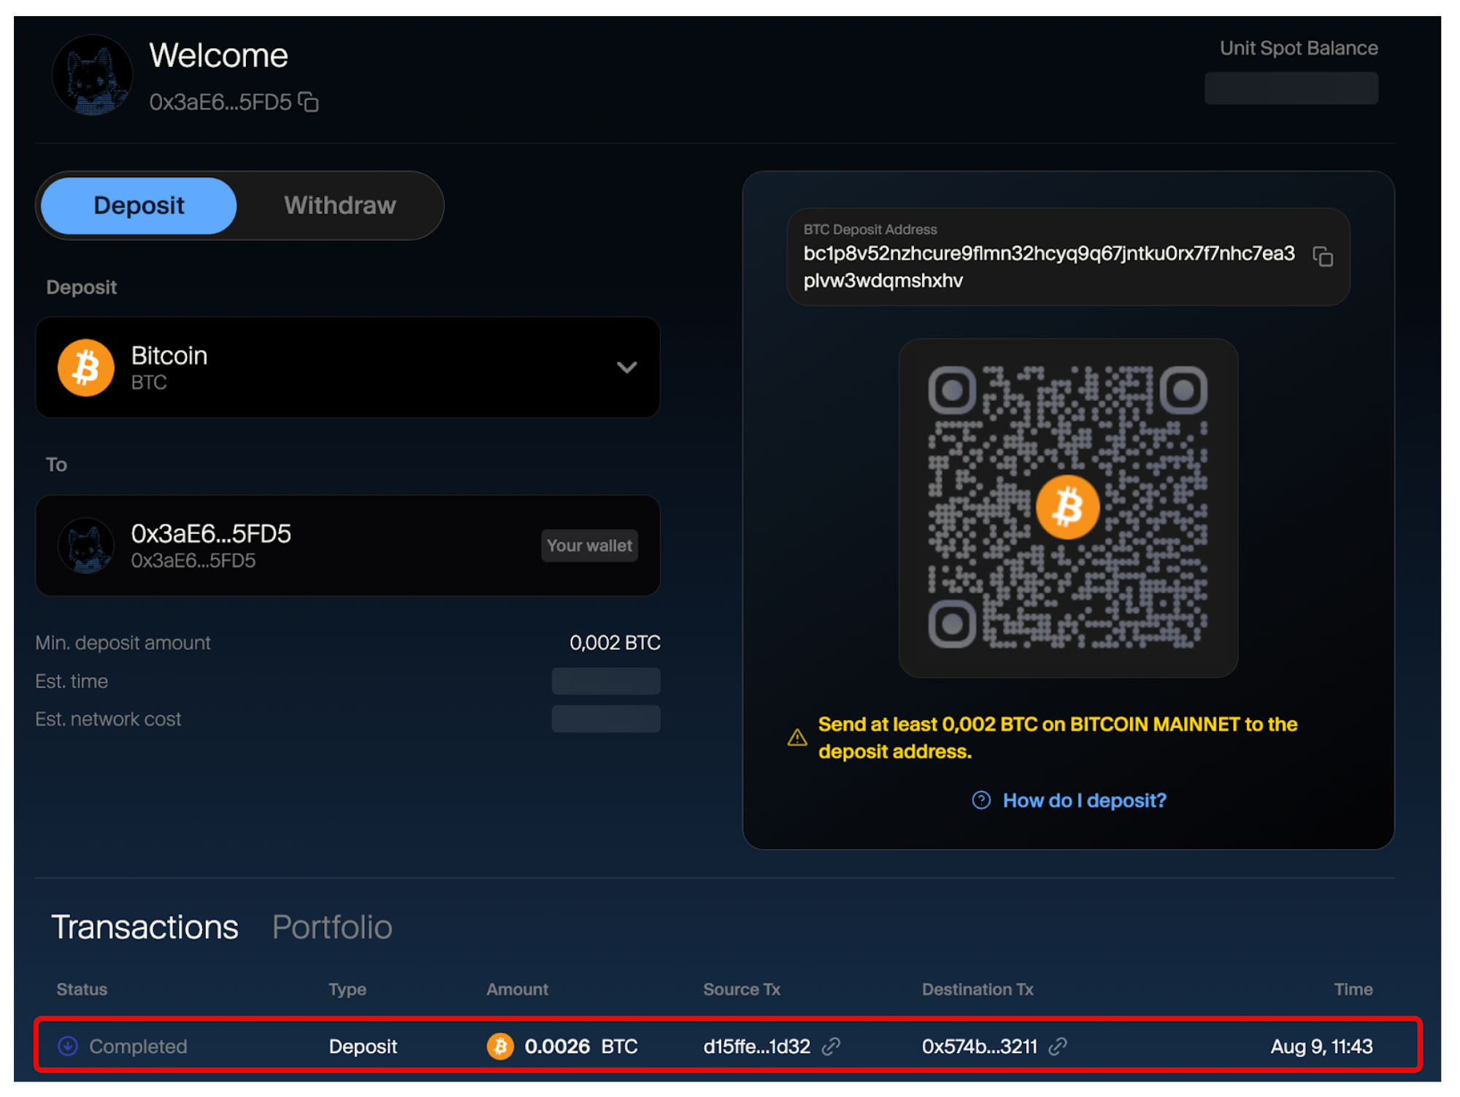Viewport: 1460px width, 1097px height.
Task: Click the yellow warning triangle icon
Action: [797, 737]
